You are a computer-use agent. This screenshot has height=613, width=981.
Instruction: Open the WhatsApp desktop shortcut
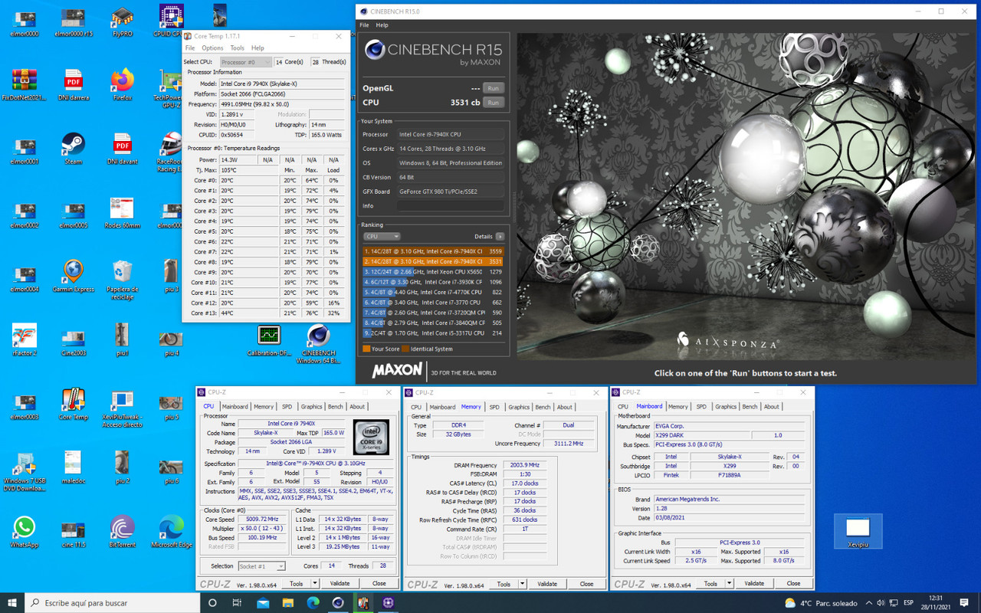25,532
